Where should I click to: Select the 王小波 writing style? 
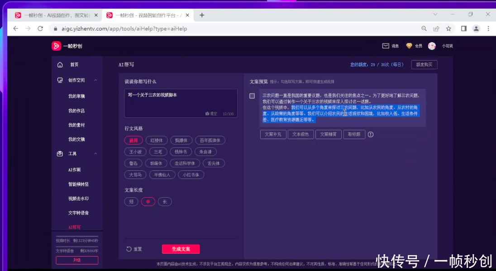(135, 152)
